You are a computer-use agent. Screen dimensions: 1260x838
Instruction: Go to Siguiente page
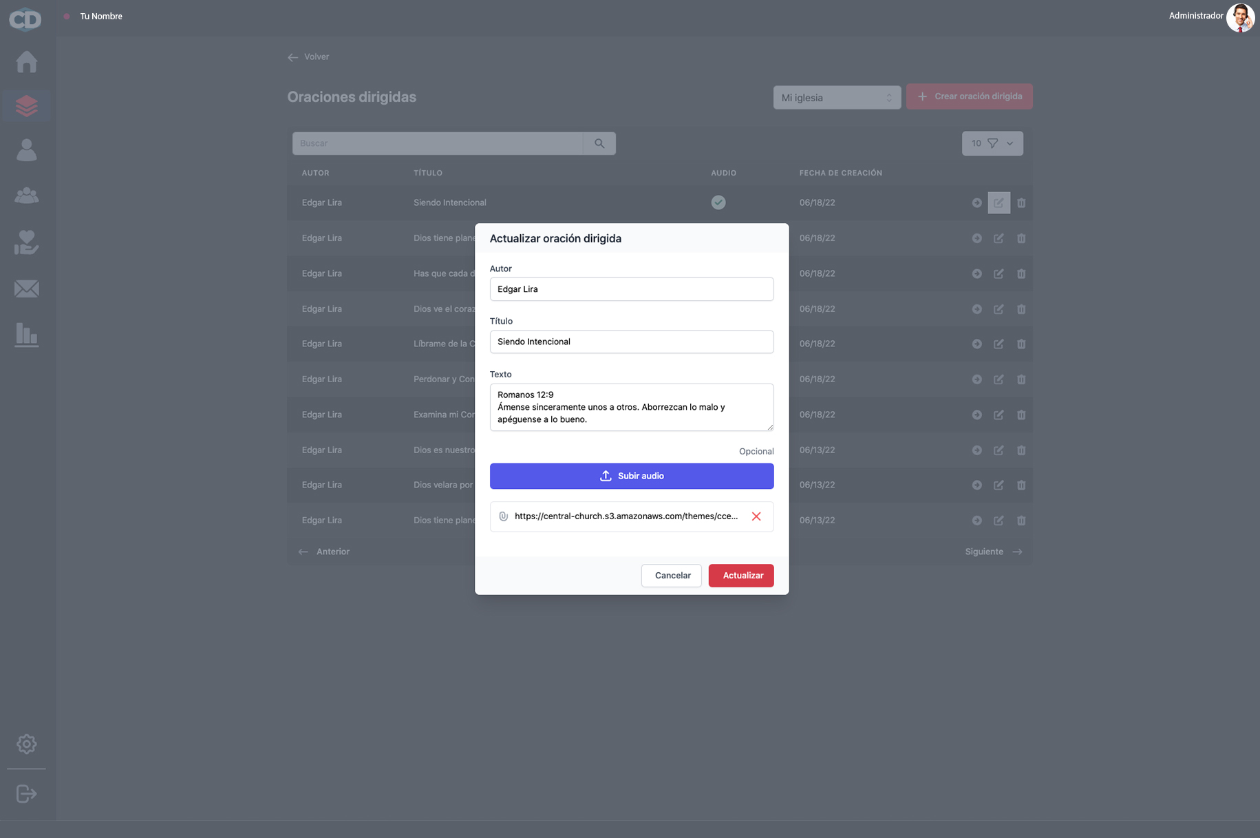[x=994, y=552]
